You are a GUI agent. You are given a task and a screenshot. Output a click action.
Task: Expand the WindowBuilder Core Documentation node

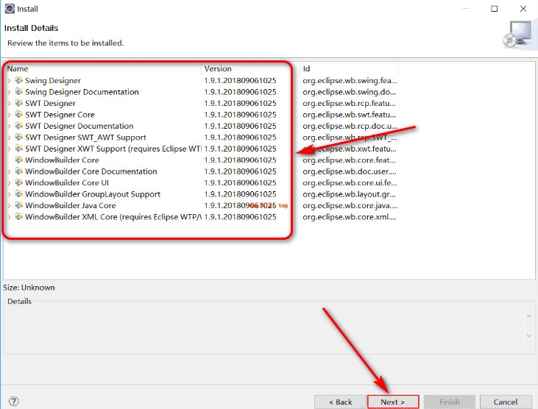click(x=10, y=171)
